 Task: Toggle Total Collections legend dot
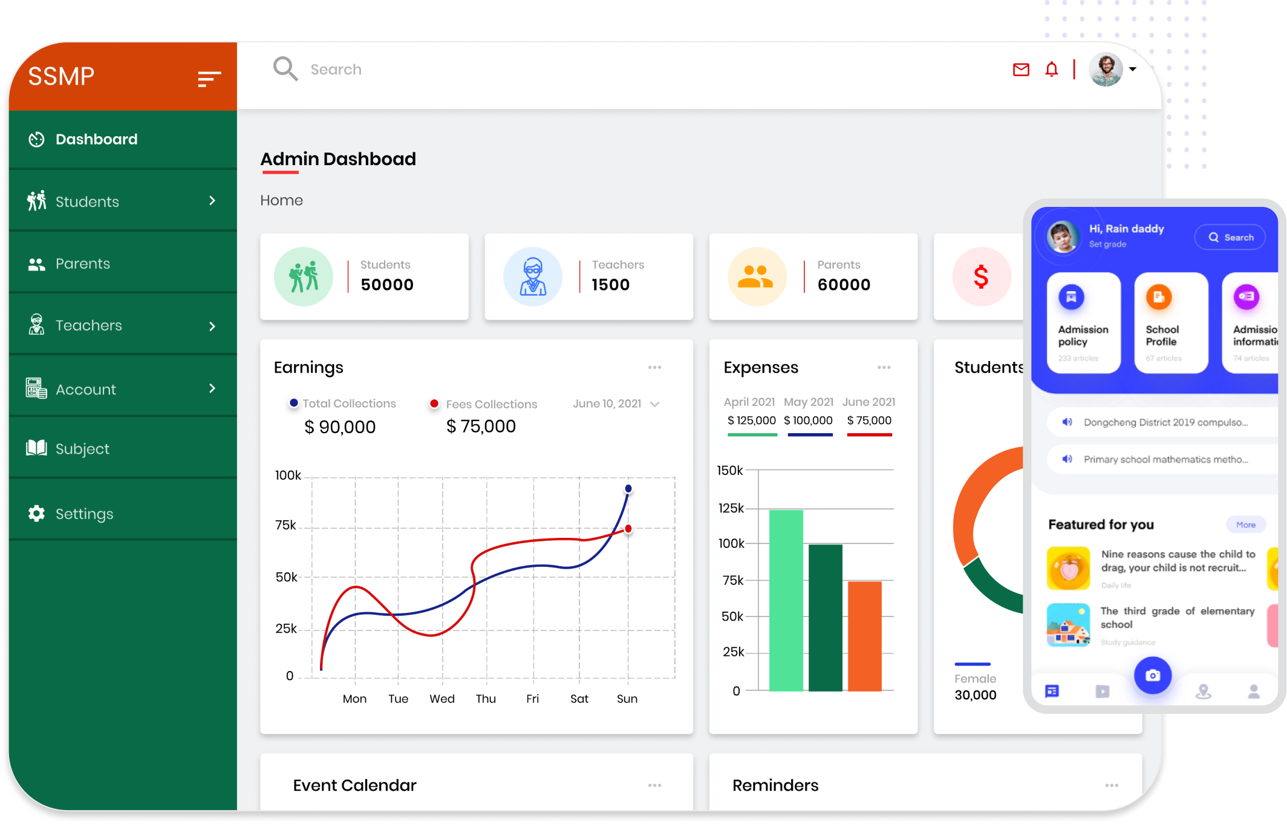tap(294, 403)
